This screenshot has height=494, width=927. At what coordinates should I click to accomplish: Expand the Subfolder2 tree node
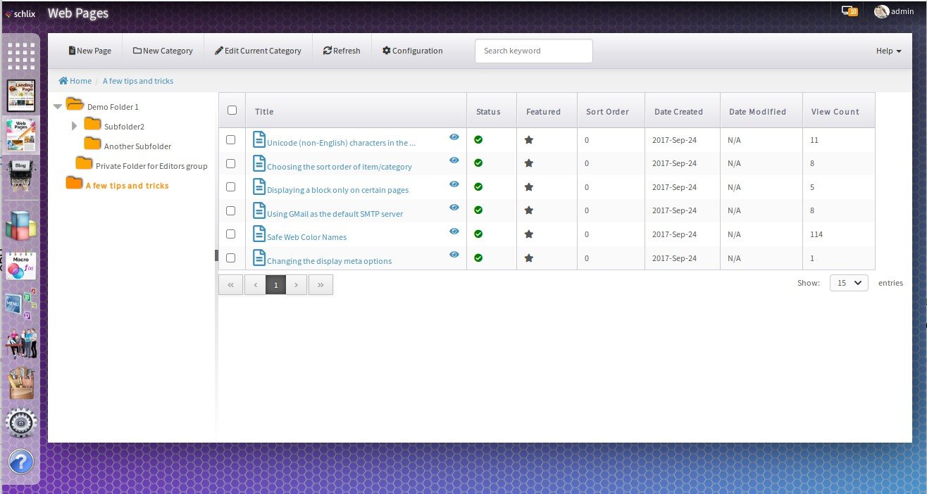tap(75, 126)
